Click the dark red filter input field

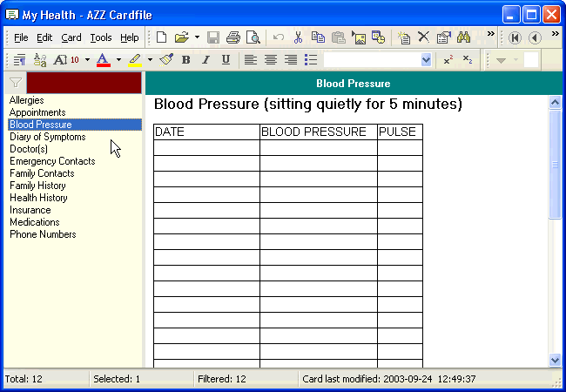[x=84, y=83]
